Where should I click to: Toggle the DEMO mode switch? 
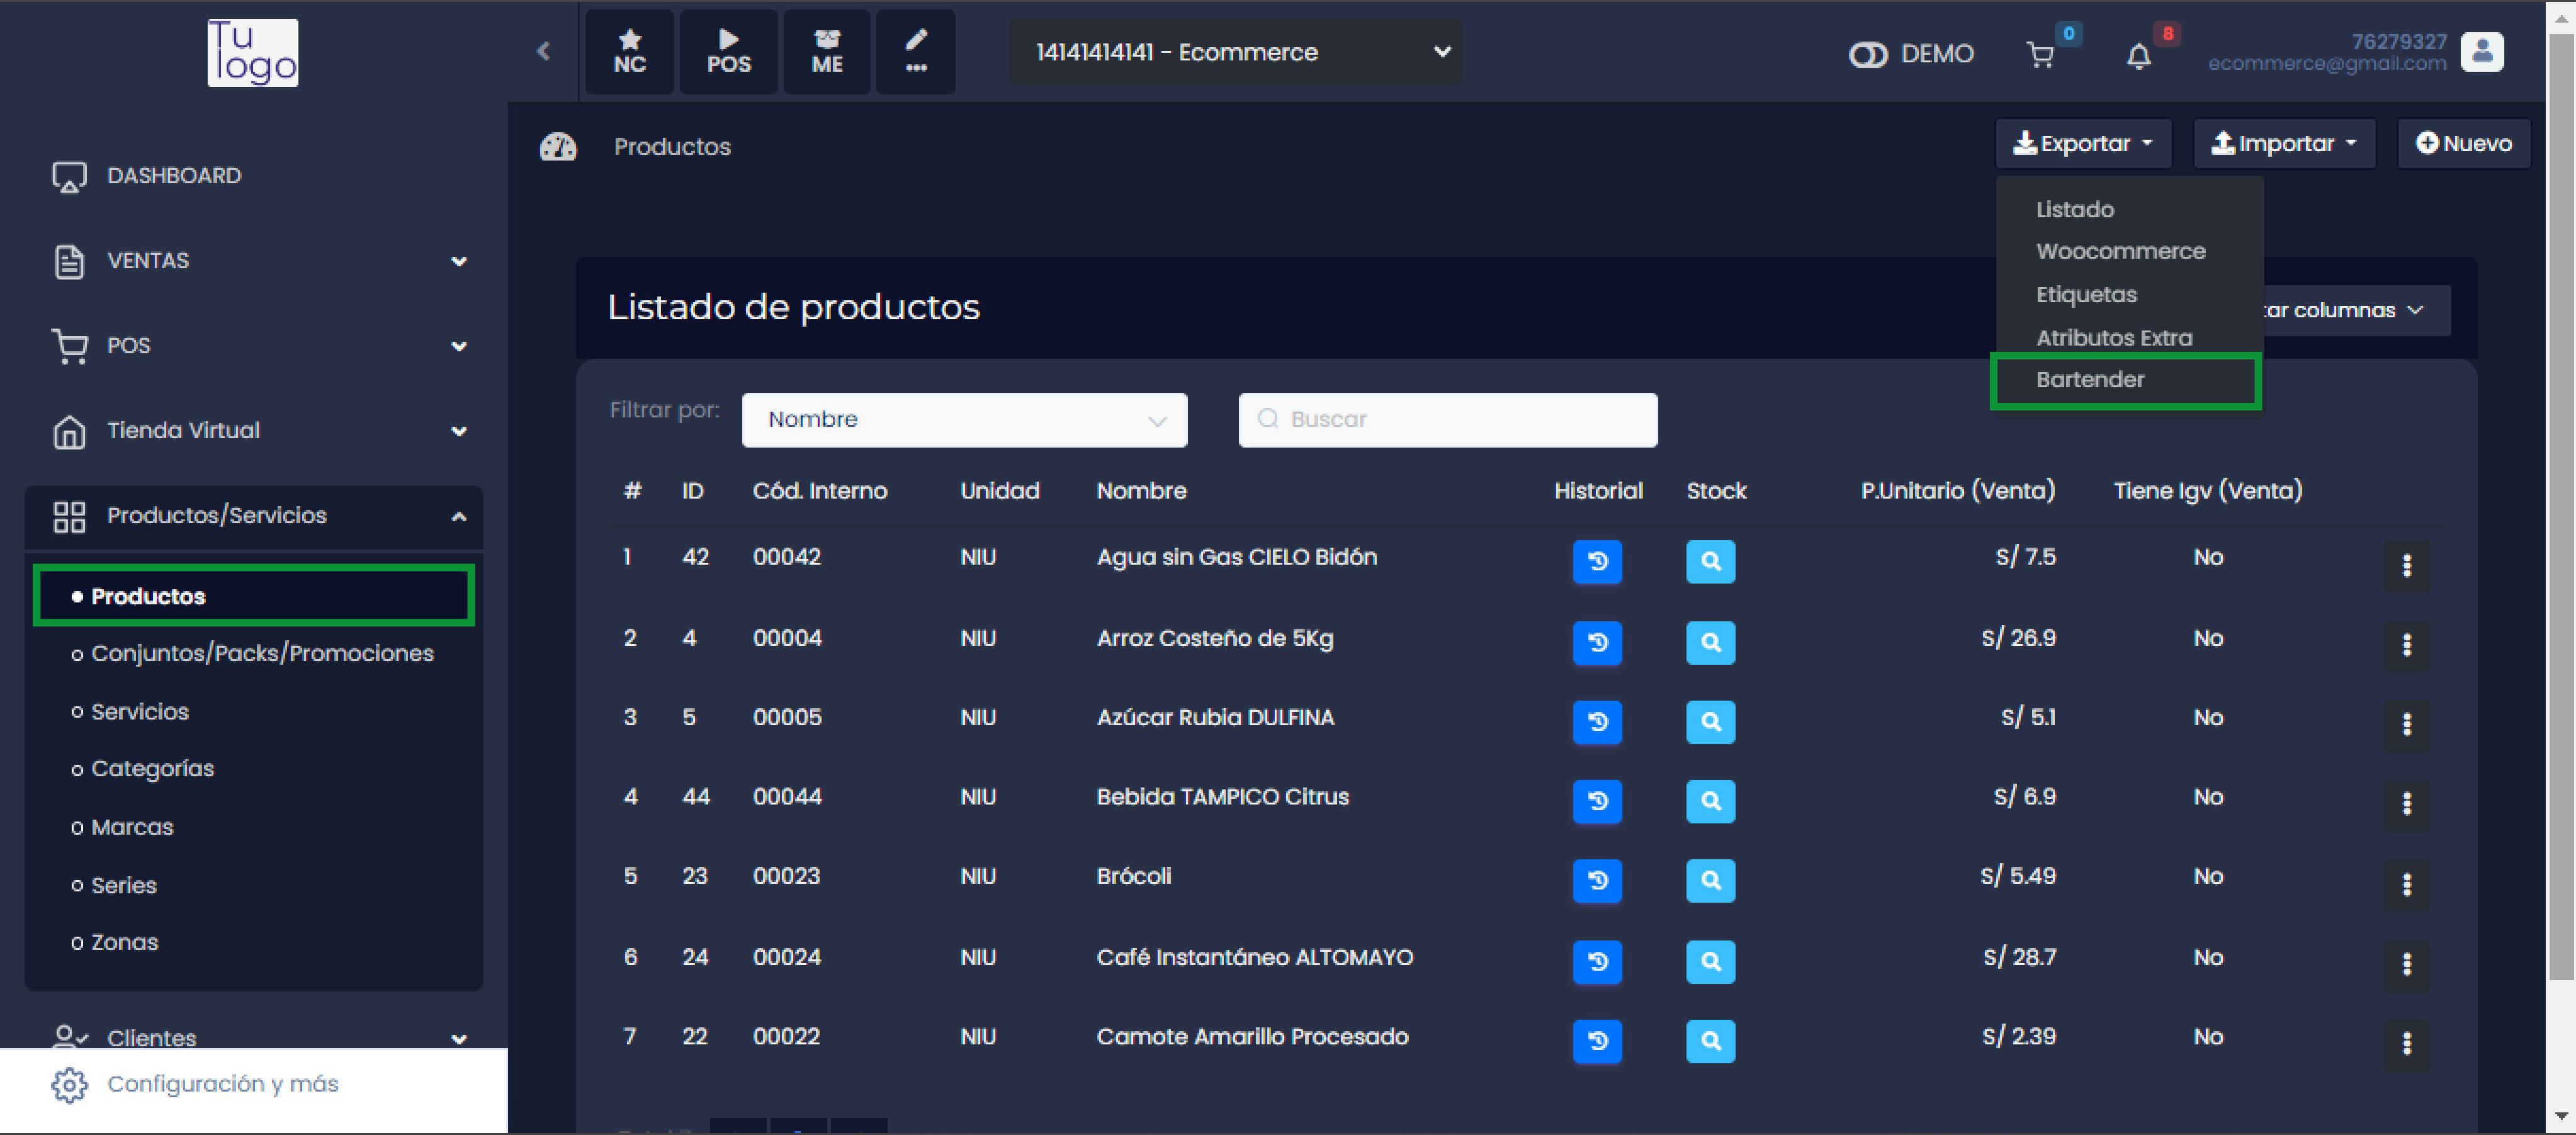1867,54
